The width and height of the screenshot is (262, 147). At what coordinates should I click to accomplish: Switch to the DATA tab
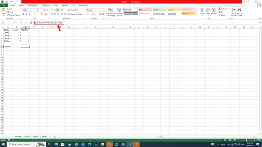[x=56, y=5]
